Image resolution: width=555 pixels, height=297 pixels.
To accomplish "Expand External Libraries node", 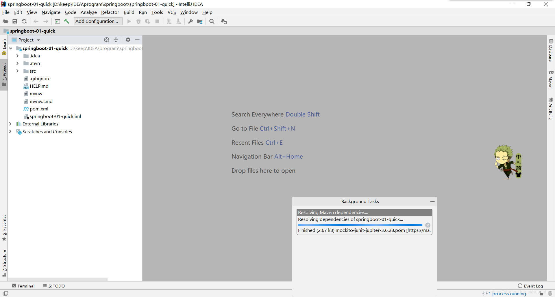I will tap(10, 124).
